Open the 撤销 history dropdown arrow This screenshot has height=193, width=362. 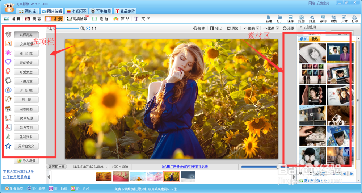(x=258, y=28)
